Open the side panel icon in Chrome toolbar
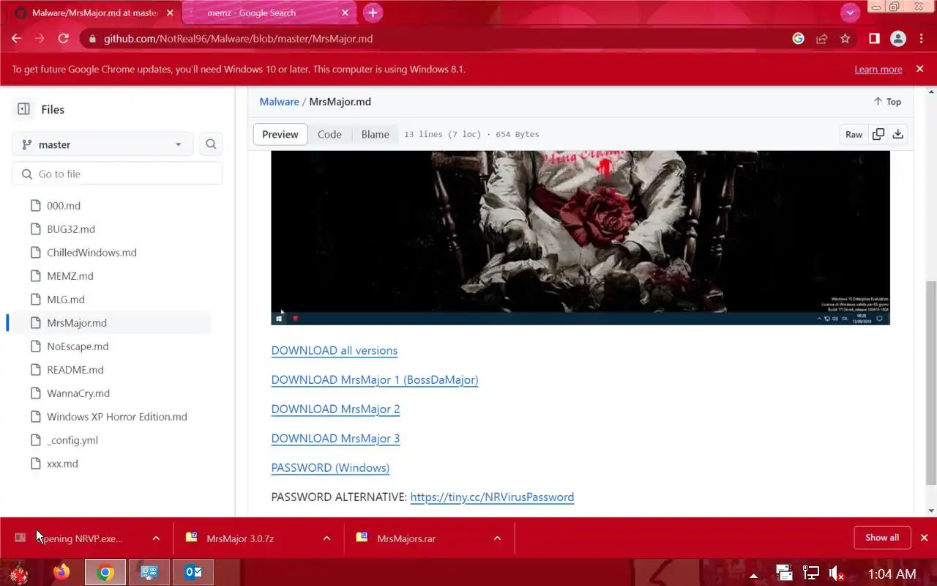This screenshot has width=937, height=586. (x=874, y=39)
